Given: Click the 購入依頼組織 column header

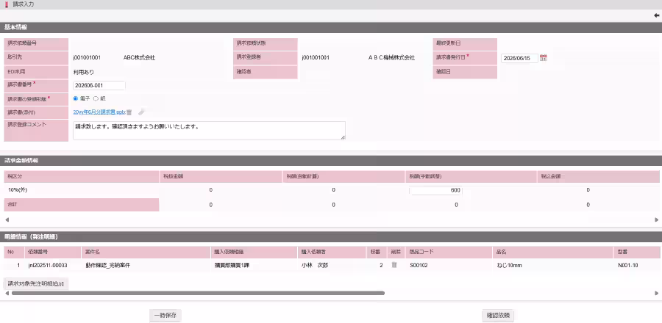Looking at the screenshot, I should 255,252.
